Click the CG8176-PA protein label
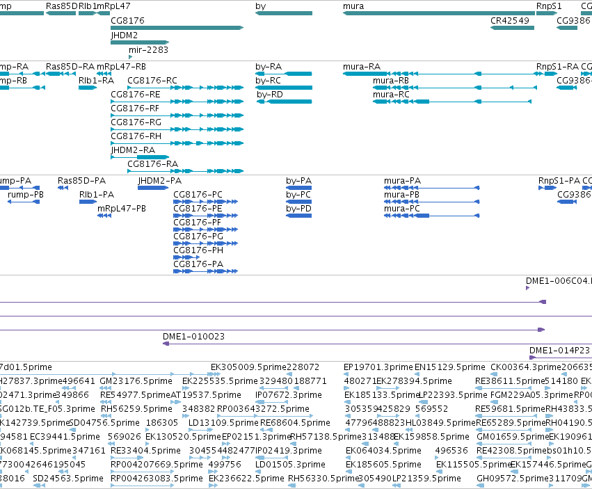Screen dimensions: 592x489 click(x=198, y=264)
